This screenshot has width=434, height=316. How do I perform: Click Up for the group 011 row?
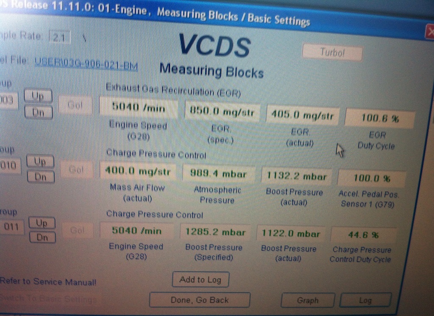tap(42, 223)
